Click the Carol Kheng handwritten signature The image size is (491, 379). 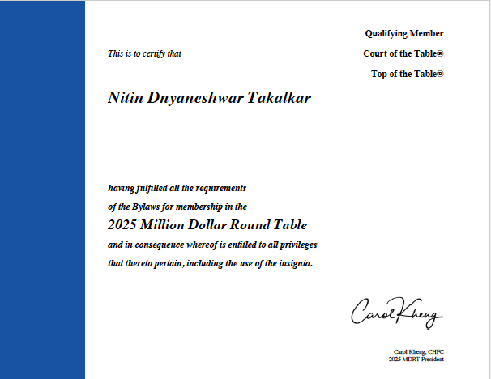coord(397,312)
